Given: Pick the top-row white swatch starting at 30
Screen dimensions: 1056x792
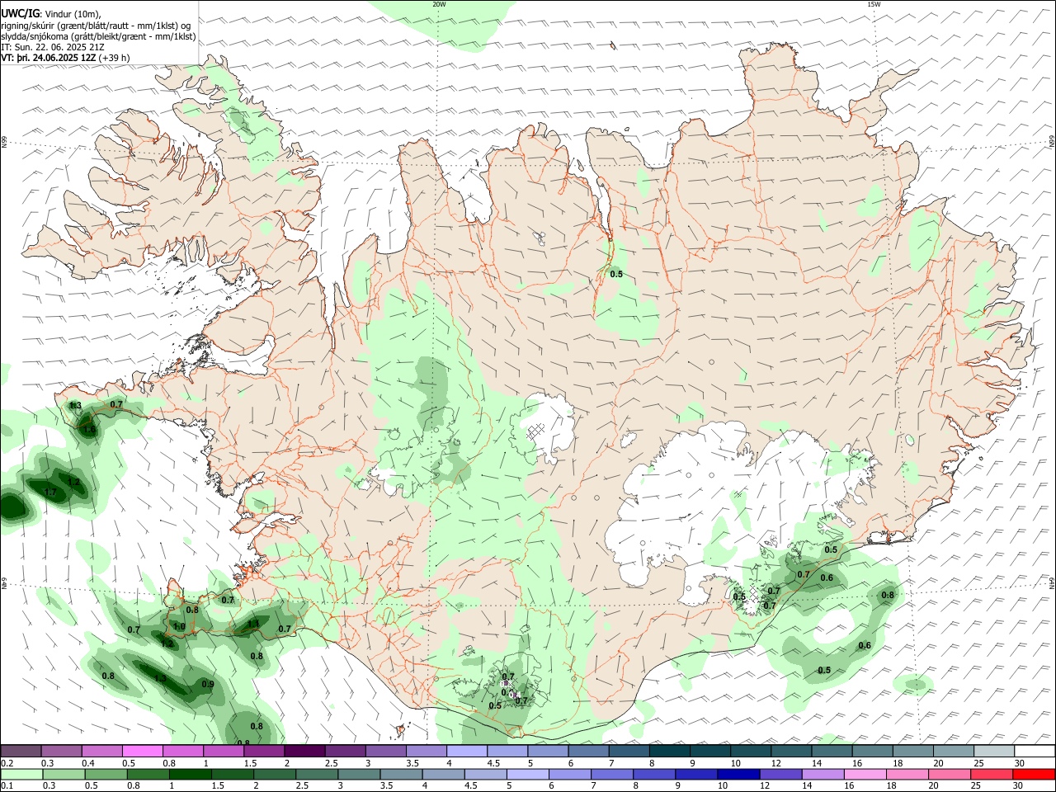Looking at the screenshot, I should (1035, 752).
